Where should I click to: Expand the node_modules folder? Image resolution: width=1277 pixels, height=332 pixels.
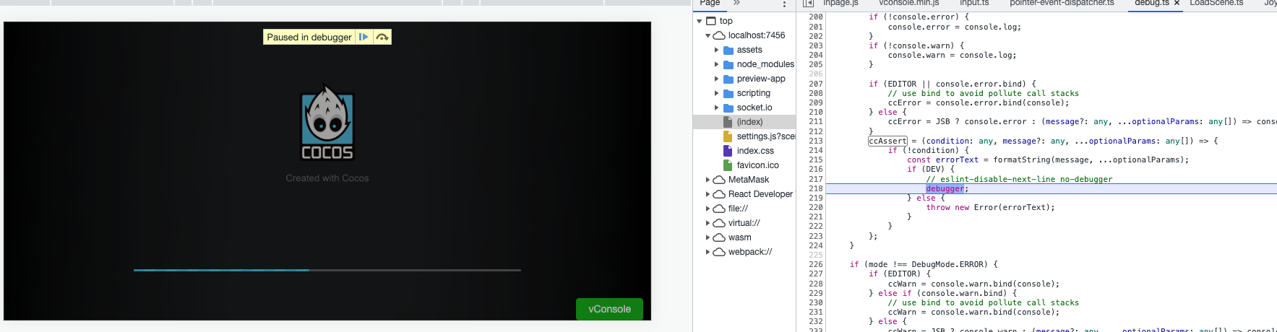[x=716, y=64]
